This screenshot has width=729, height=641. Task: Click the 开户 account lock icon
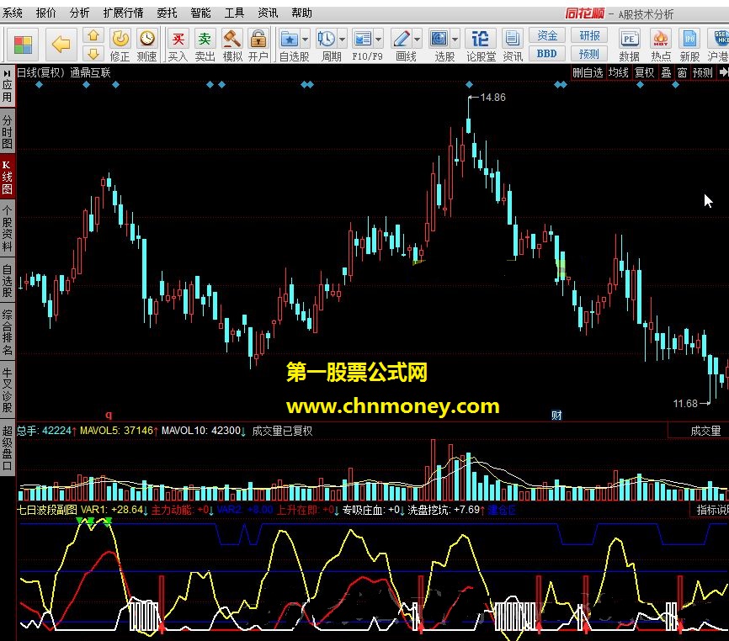(258, 45)
